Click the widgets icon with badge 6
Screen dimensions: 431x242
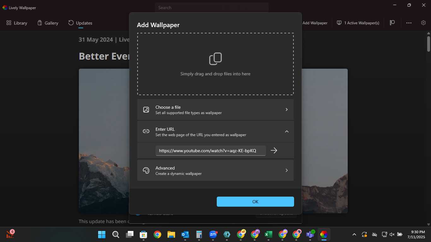[10, 234]
